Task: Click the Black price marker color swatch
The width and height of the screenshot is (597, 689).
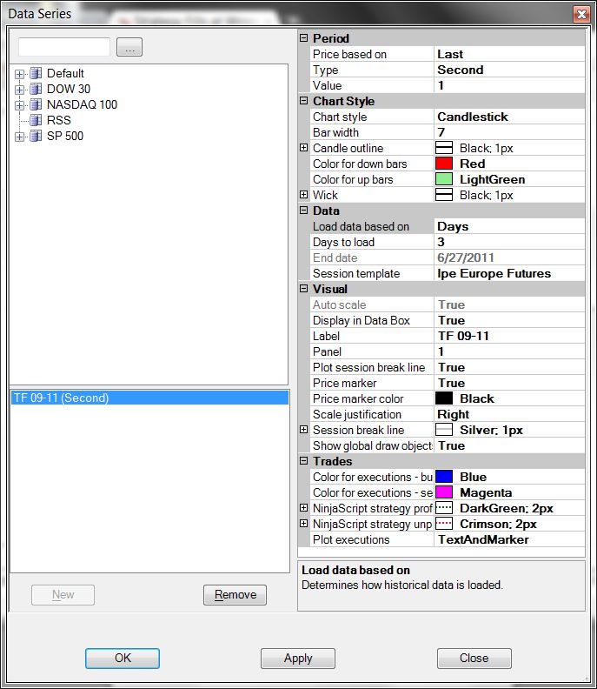Action: (x=444, y=398)
